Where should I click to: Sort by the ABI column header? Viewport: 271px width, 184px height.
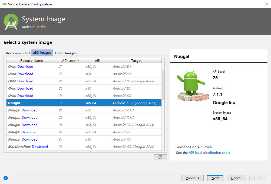tap(97, 60)
